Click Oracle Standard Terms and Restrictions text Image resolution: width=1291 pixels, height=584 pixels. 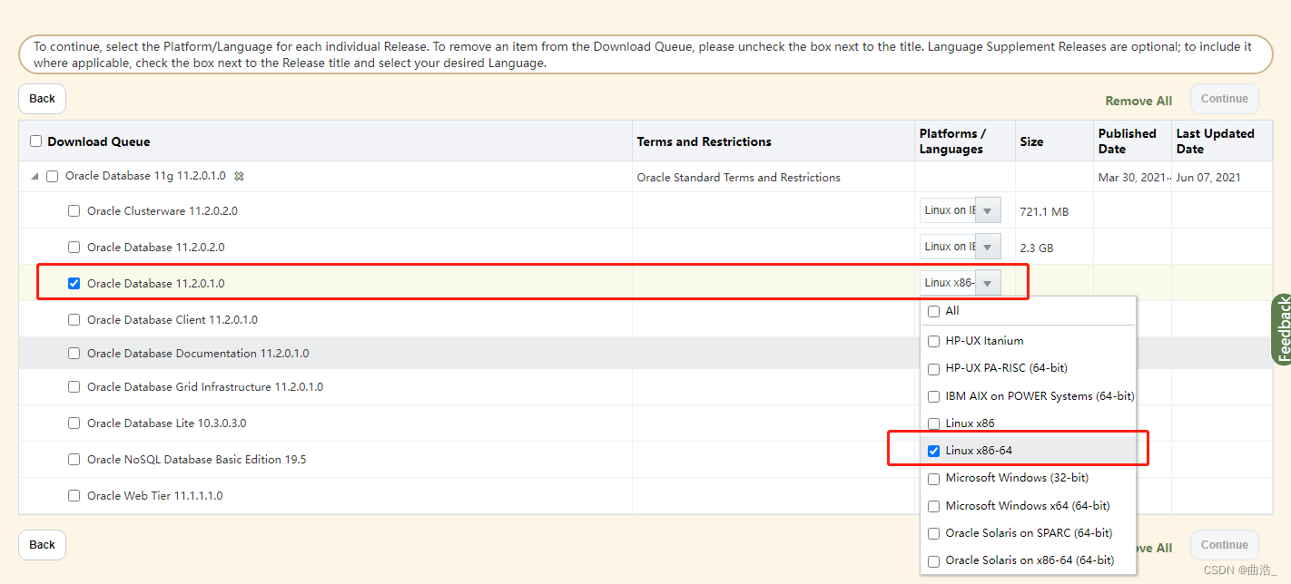coord(739,178)
